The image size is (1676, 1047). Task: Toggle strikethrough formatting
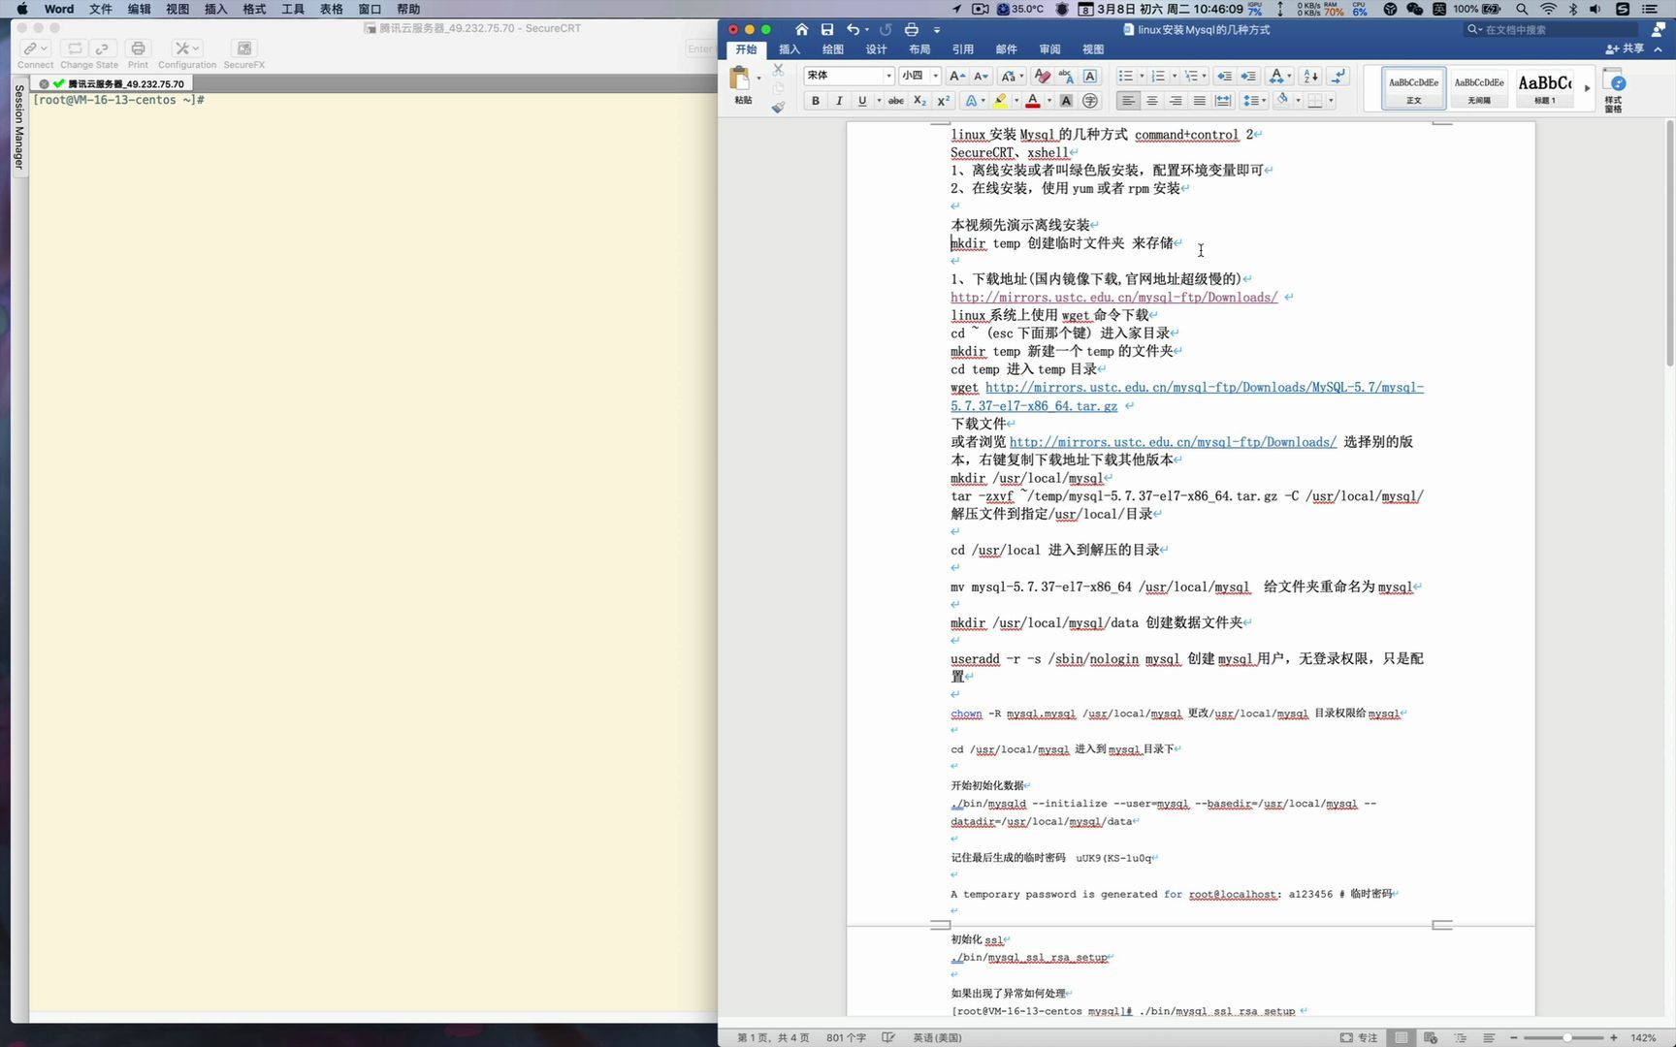895,100
